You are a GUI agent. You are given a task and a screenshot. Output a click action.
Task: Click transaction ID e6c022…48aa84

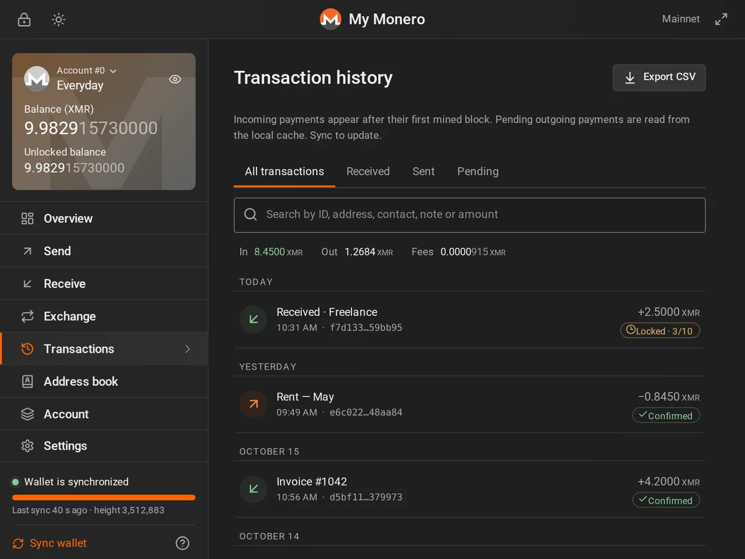tap(366, 412)
